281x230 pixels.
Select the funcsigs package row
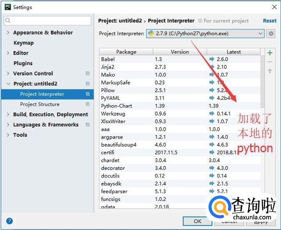(180, 199)
